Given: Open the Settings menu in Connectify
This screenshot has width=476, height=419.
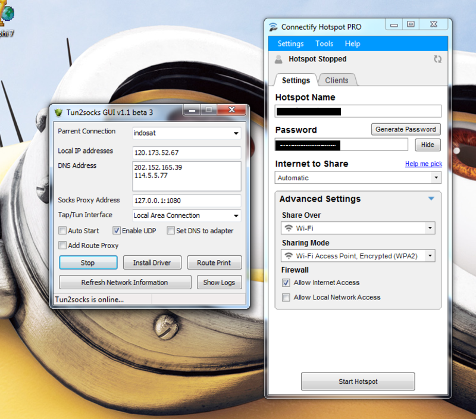Looking at the screenshot, I should [x=290, y=43].
